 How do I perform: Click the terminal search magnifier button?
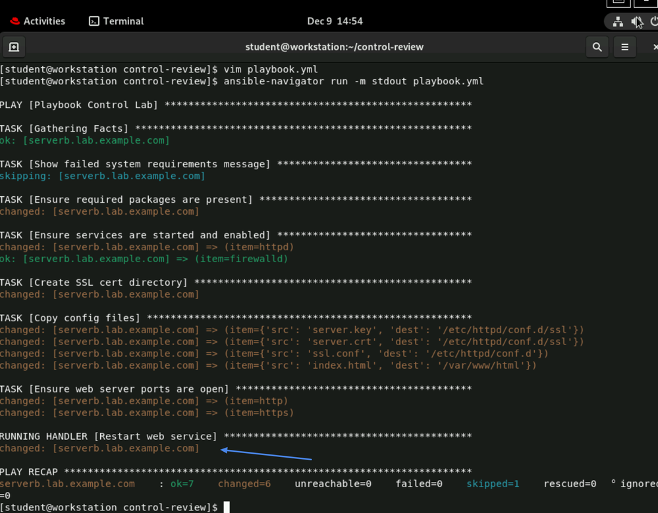click(x=597, y=47)
